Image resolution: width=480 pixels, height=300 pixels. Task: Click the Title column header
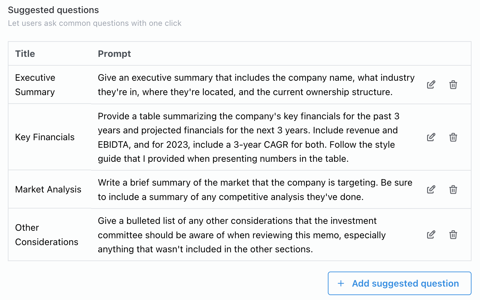25,54
